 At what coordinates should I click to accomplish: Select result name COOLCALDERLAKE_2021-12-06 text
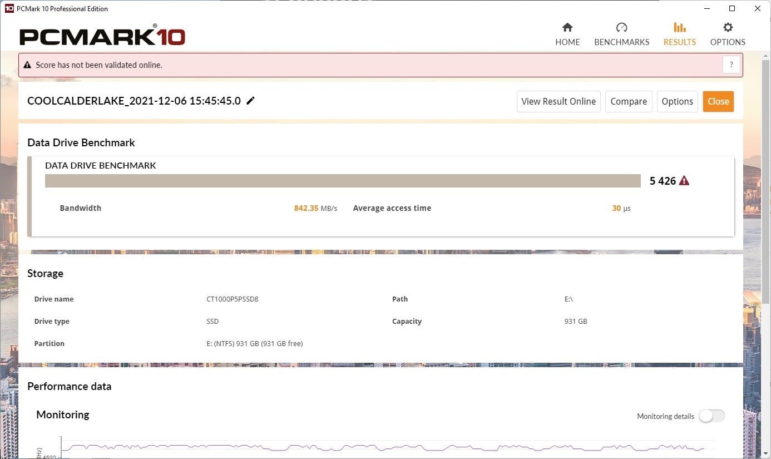[134, 101]
